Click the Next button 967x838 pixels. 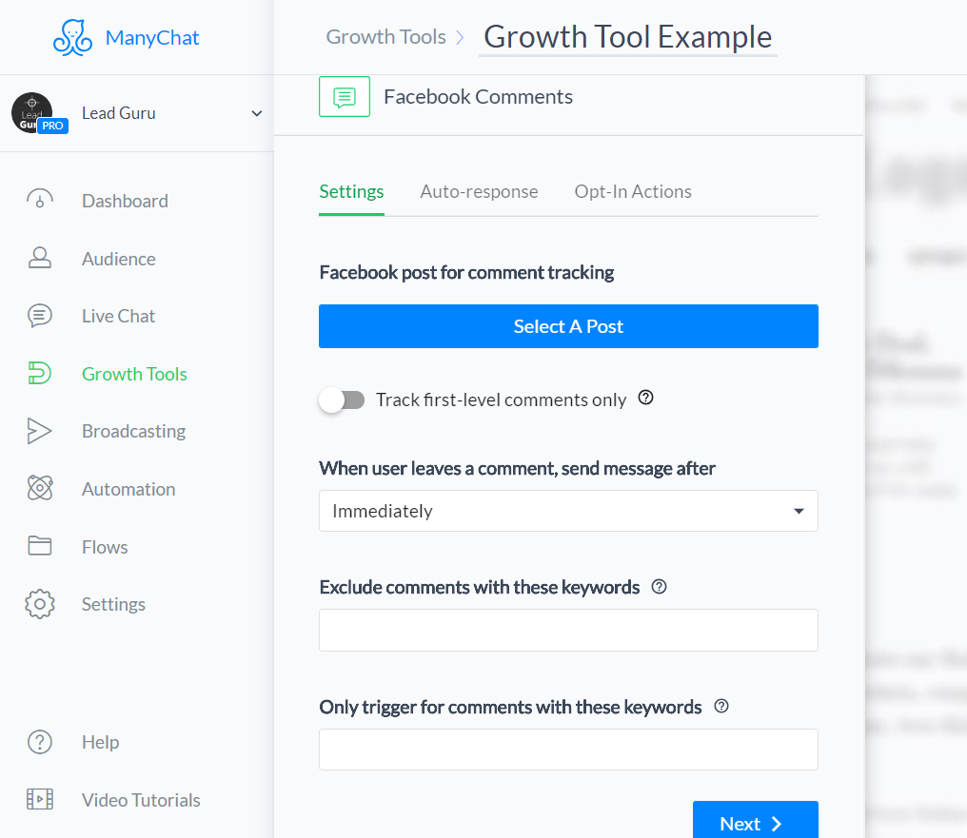pyautogui.click(x=756, y=822)
